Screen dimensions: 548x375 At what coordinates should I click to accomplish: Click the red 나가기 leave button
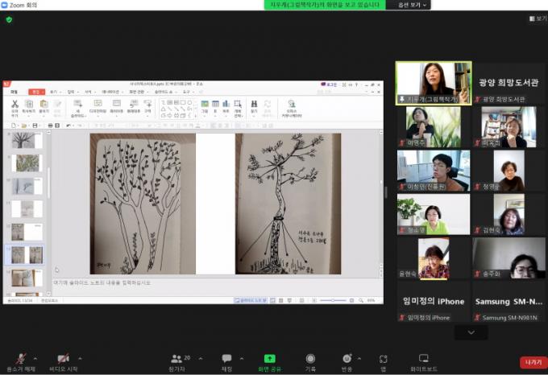point(532,363)
